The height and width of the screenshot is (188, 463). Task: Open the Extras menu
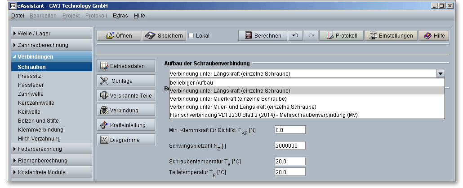pyautogui.click(x=120, y=16)
